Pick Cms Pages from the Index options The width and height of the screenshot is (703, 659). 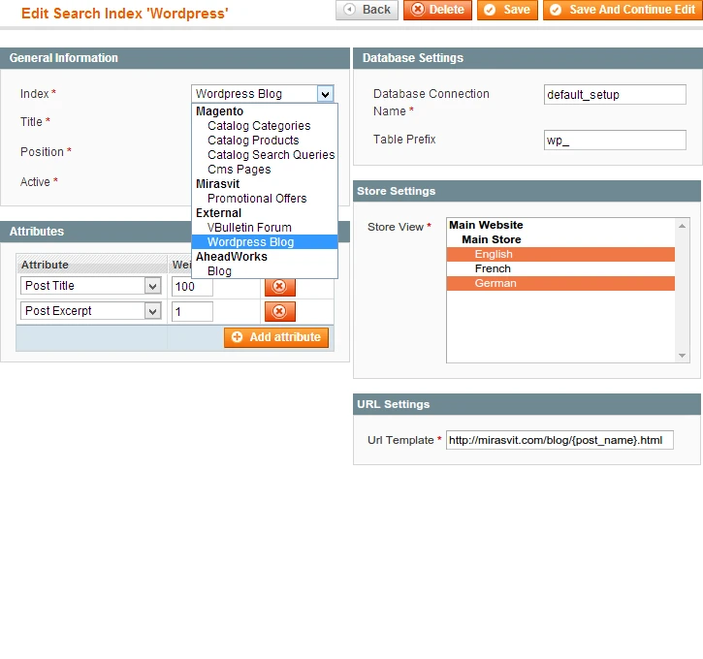pyautogui.click(x=239, y=170)
